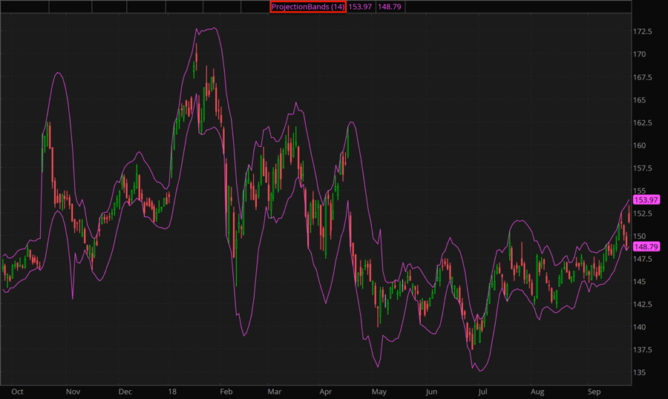Click the Oct label on the time axis
Viewport: 668px width, 399px height.
17,391
